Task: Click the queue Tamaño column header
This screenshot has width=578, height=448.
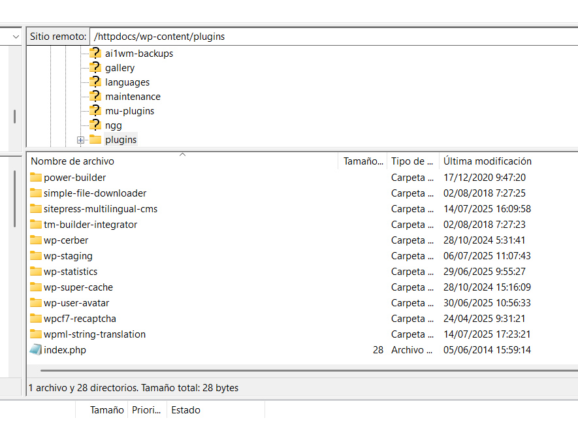Action: (x=101, y=410)
